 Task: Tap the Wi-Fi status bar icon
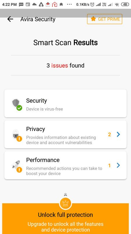[117, 4]
